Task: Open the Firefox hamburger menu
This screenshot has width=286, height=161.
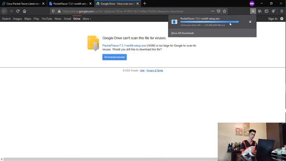Action: pyautogui.click(x=282, y=11)
